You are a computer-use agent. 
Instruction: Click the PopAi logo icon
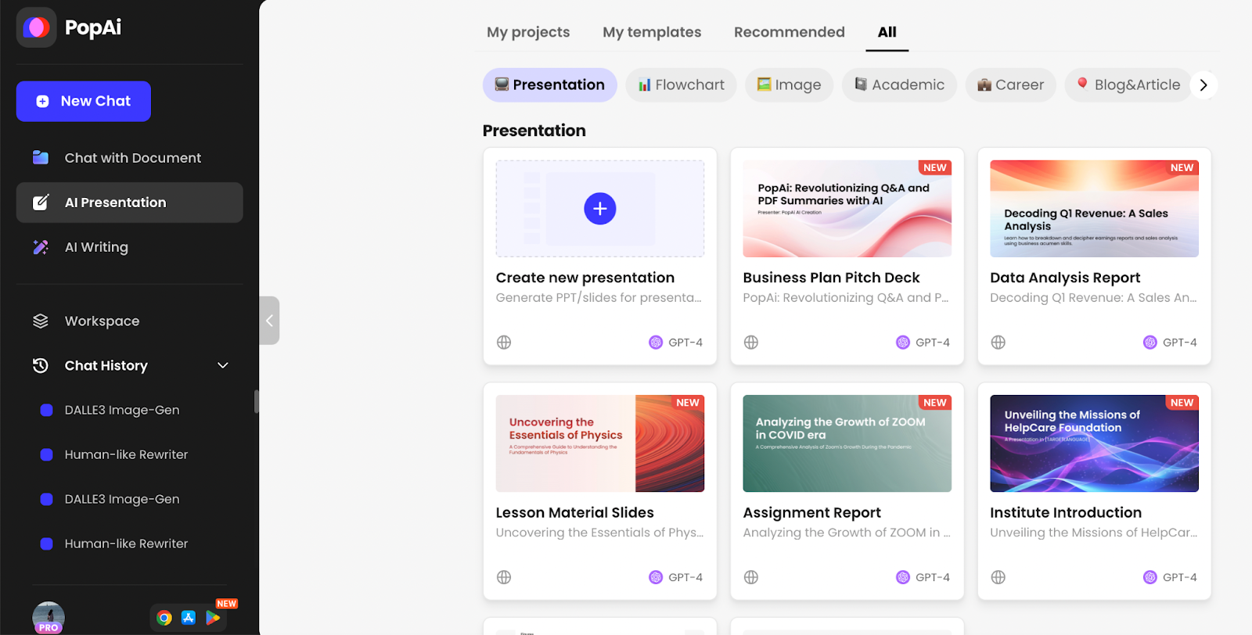tap(36, 27)
